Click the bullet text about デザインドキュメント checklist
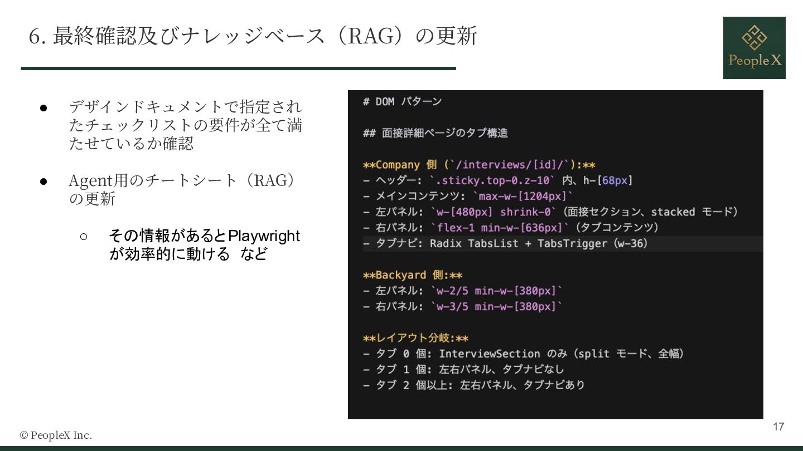Image resolution: width=803 pixels, height=451 pixels. pyautogui.click(x=185, y=125)
